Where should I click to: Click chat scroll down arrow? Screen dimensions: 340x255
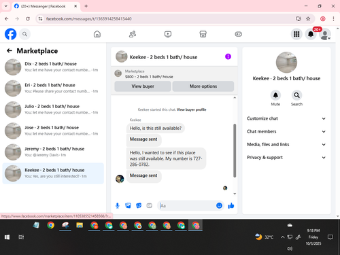[x=235, y=194]
